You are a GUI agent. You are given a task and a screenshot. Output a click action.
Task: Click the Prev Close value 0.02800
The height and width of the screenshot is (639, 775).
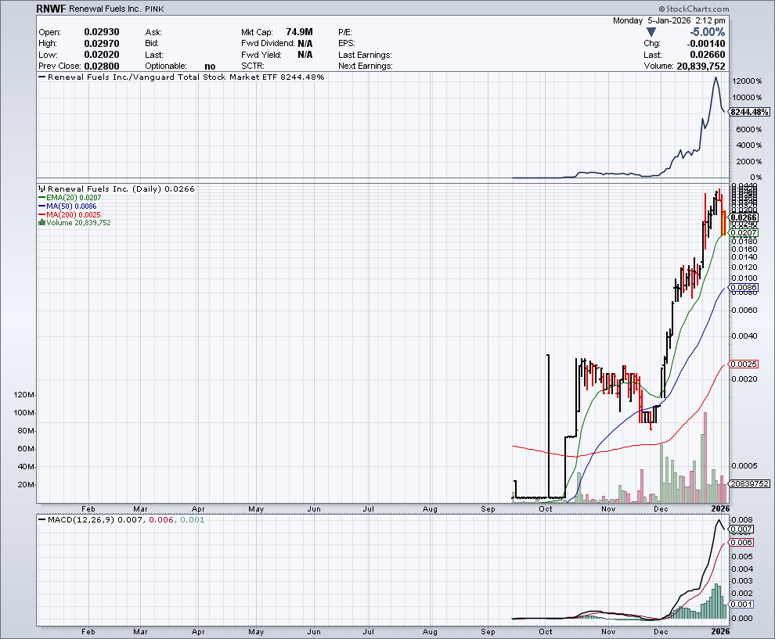(101, 66)
